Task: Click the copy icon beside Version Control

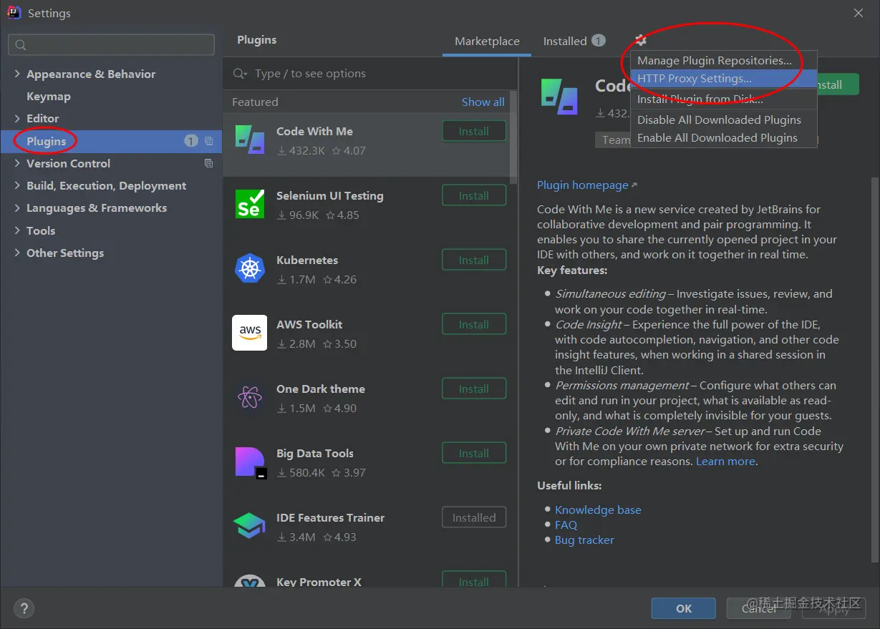Action: tap(208, 163)
